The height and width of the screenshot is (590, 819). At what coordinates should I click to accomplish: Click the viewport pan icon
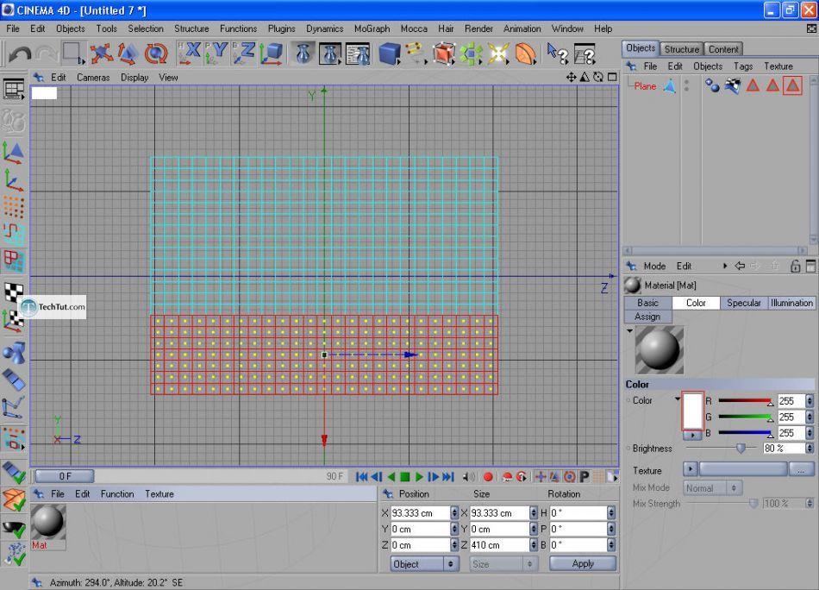[571, 78]
